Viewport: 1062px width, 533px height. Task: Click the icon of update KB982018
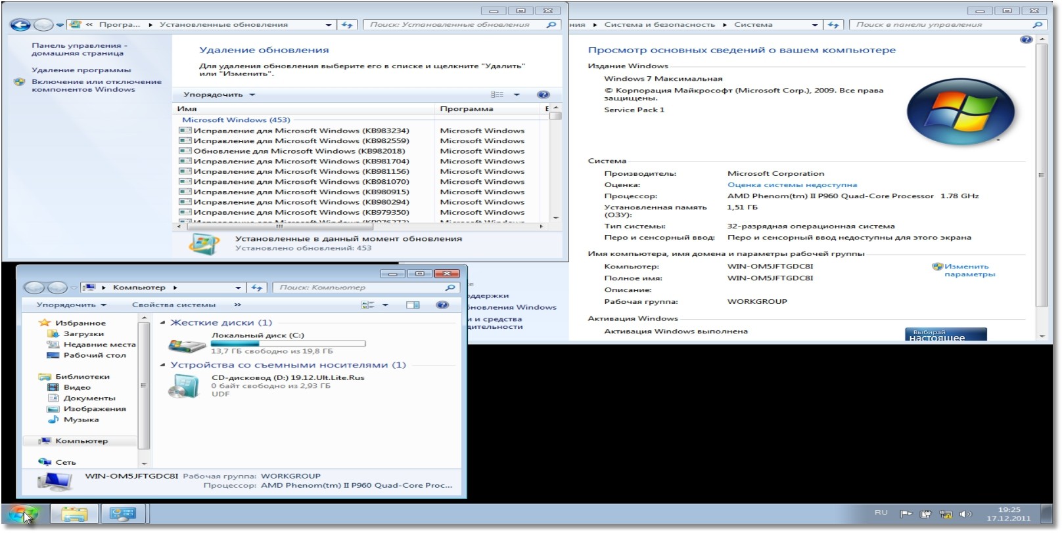coord(185,151)
